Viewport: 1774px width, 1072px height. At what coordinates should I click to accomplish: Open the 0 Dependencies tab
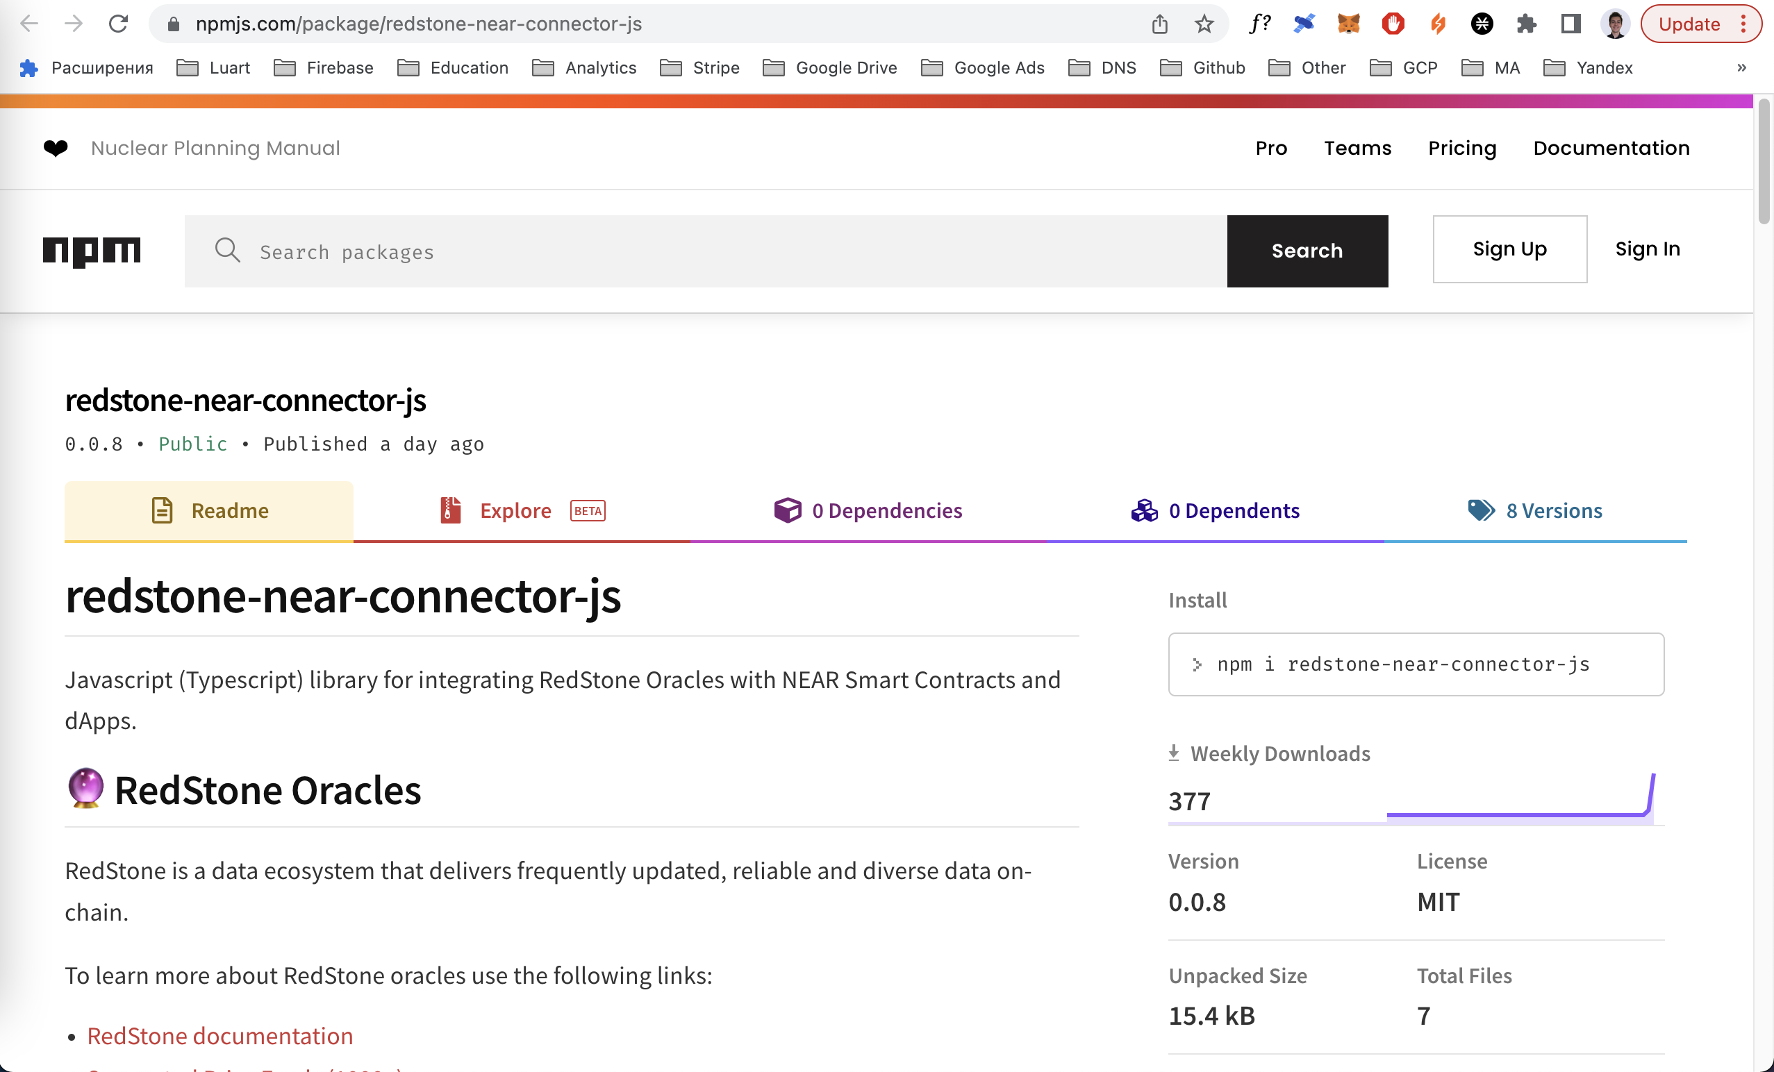[x=868, y=510]
